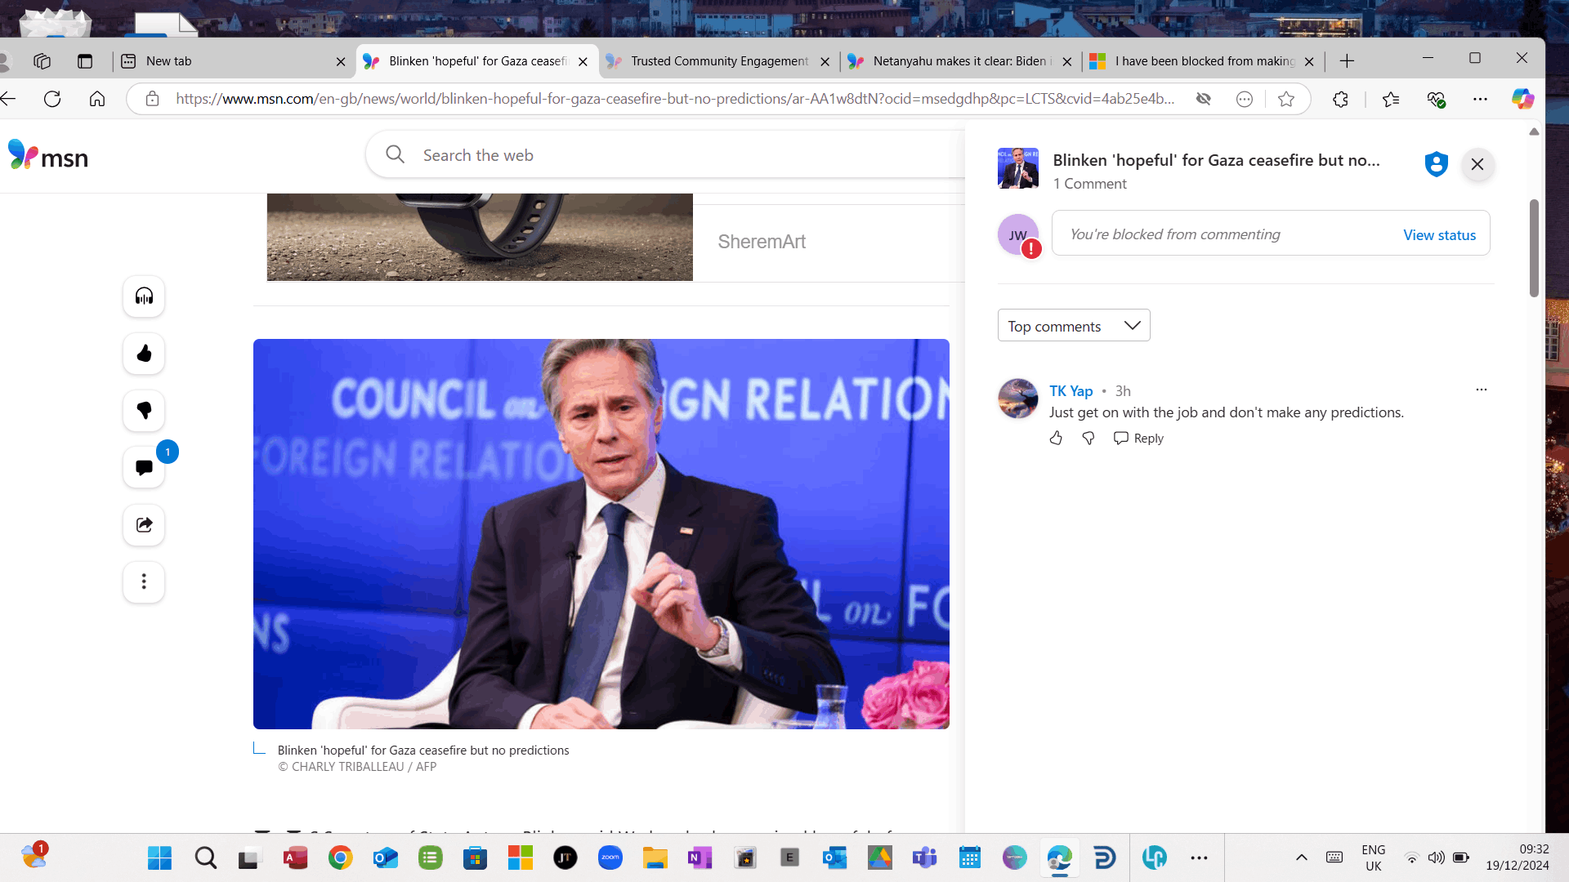Share the article via share icon
The image size is (1569, 882).
point(144,525)
